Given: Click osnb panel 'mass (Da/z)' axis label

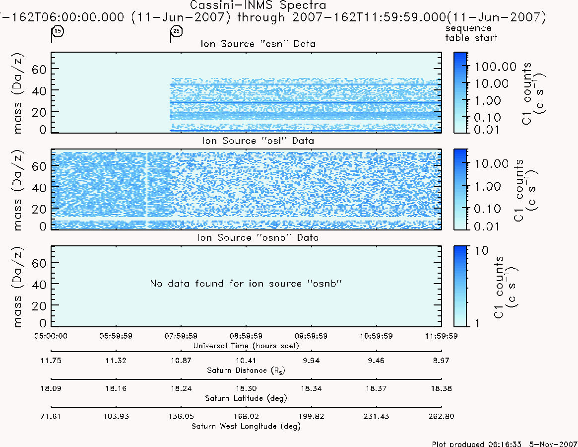Looking at the screenshot, I should (x=17, y=287).
